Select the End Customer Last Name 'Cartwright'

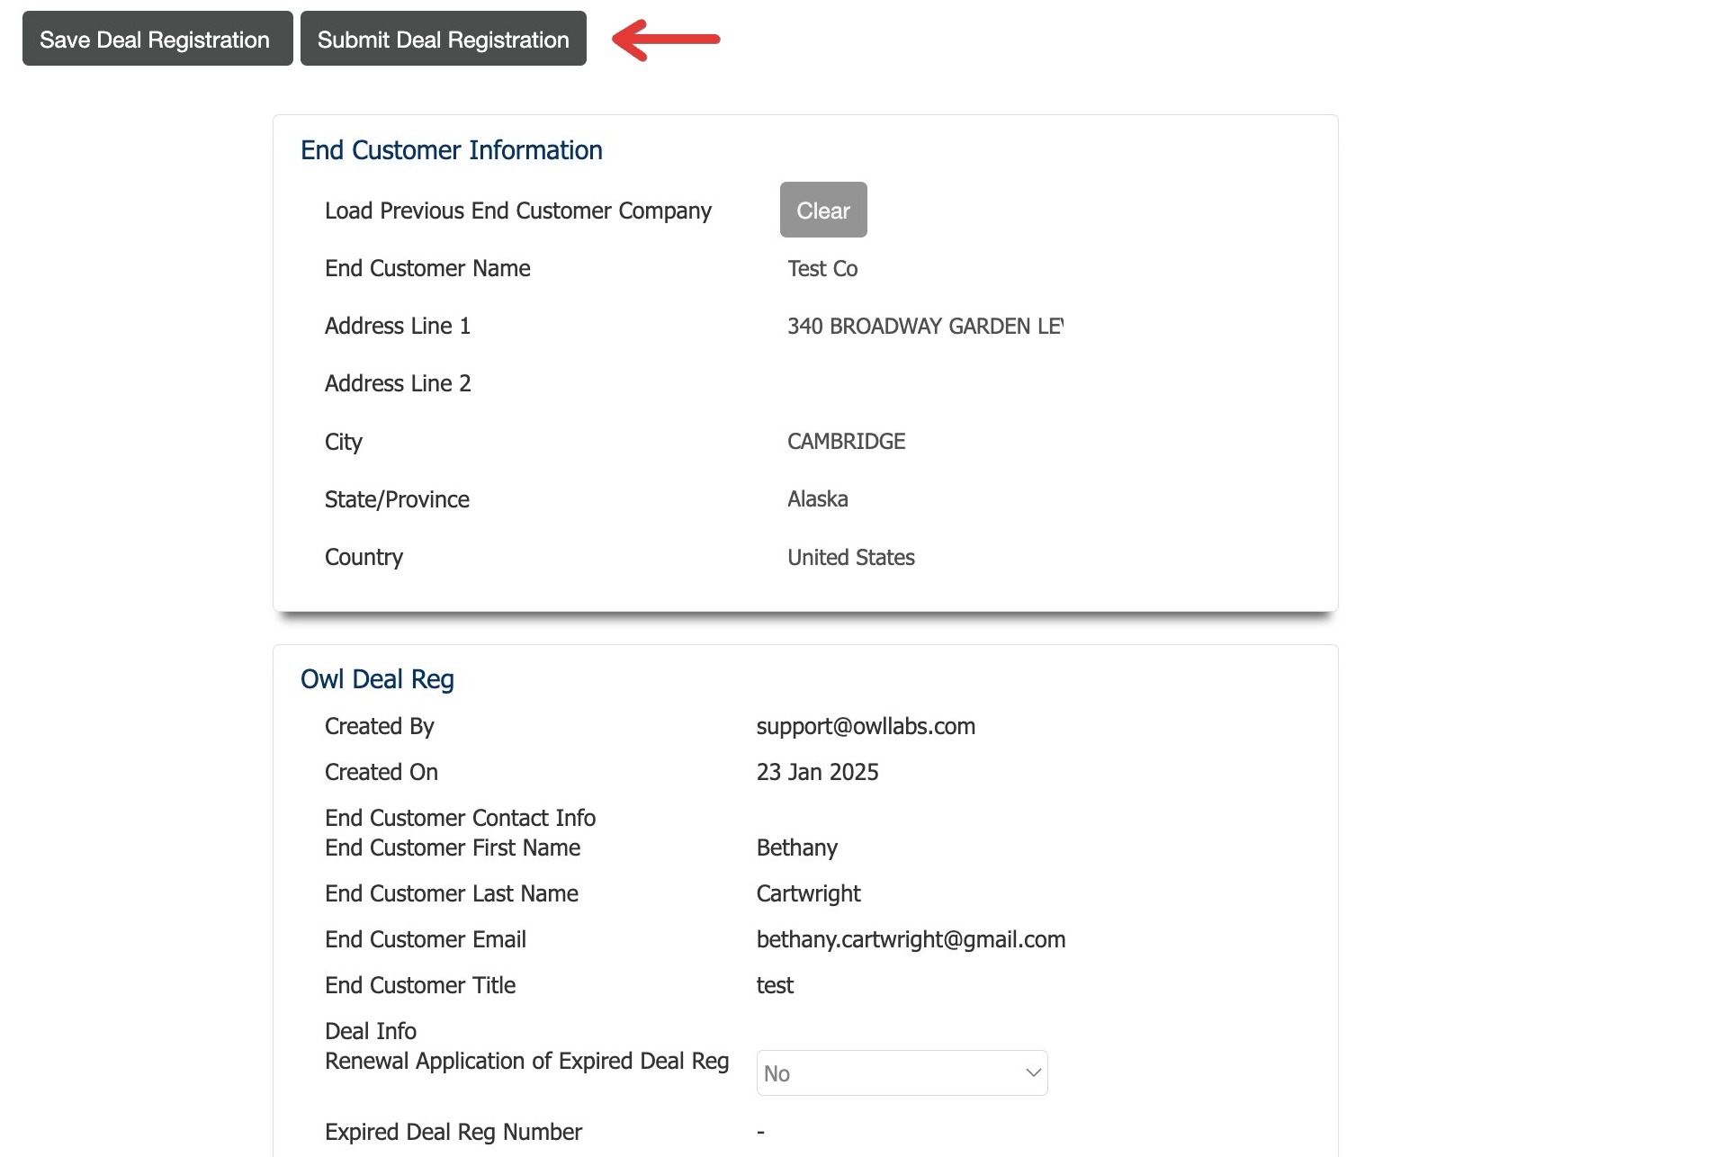pyautogui.click(x=808, y=893)
